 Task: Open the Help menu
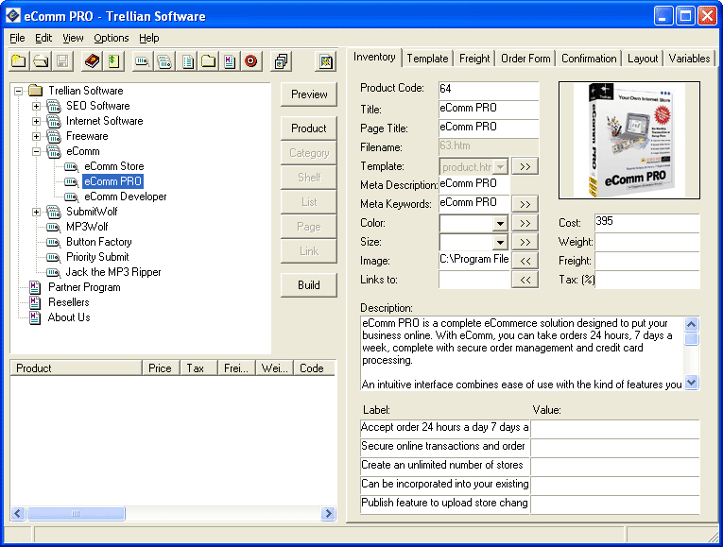coord(149,38)
